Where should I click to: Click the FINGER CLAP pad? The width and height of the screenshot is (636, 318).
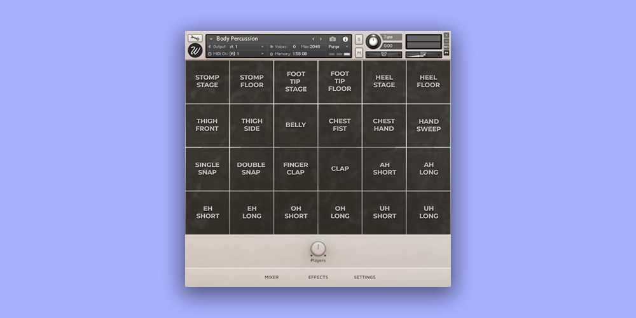(x=296, y=169)
